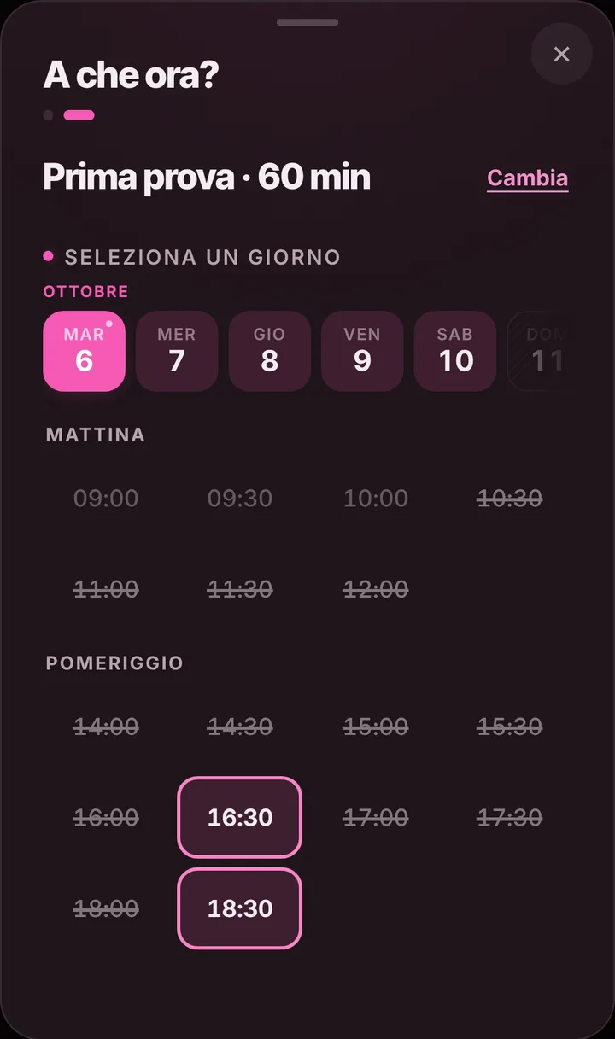Viewport: 615px width, 1039px height.
Task: Select the 09:30 morning slot
Action: click(240, 498)
